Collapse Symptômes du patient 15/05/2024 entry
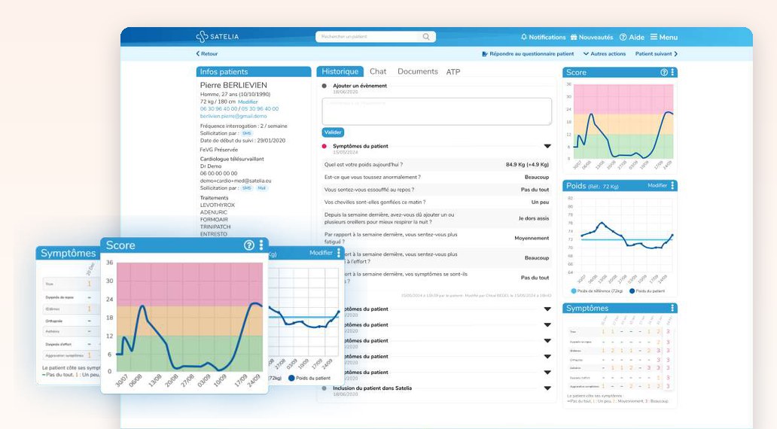Image resolution: width=777 pixels, height=429 pixels. 547,146
